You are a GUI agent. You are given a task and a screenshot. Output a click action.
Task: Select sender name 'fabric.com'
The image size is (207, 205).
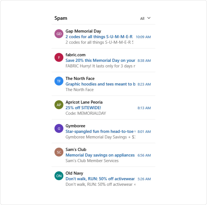tap(76, 55)
